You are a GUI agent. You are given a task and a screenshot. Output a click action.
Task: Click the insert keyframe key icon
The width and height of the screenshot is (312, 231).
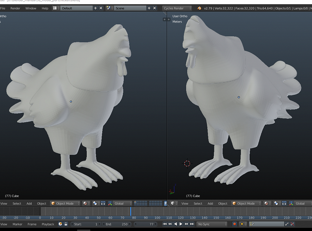287,224
